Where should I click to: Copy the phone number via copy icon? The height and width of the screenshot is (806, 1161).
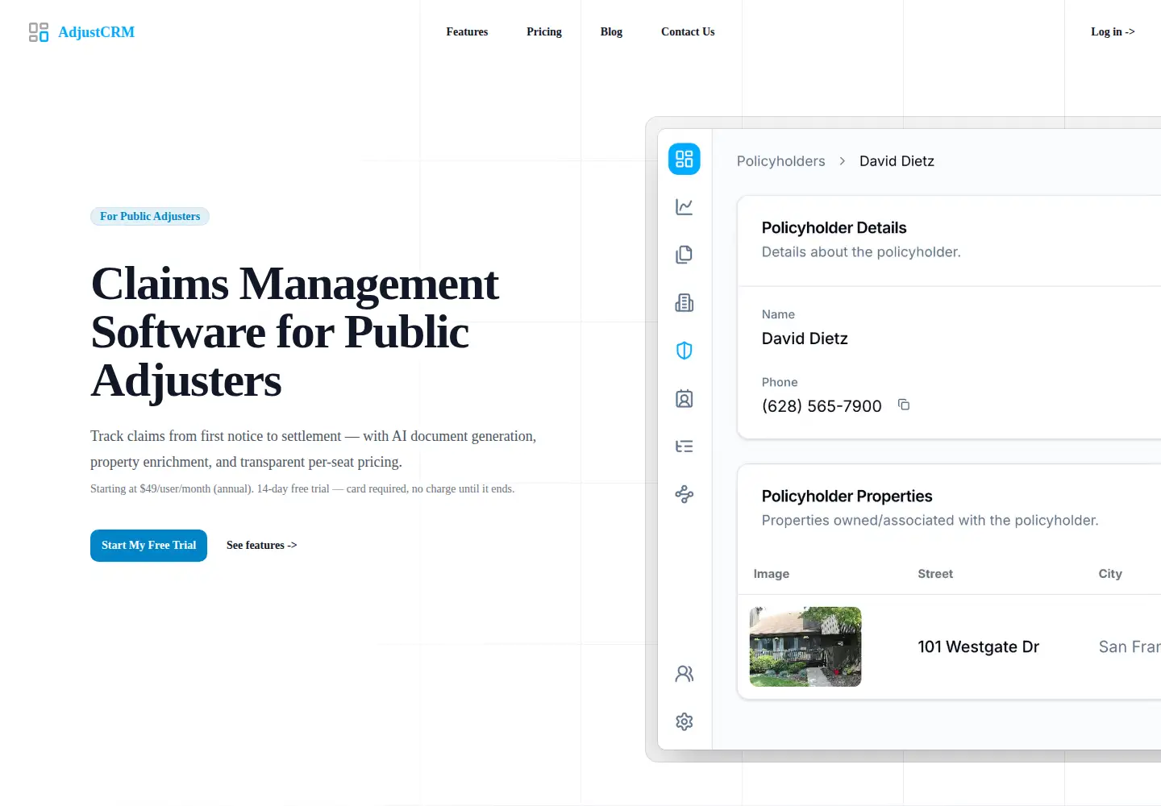coord(904,405)
